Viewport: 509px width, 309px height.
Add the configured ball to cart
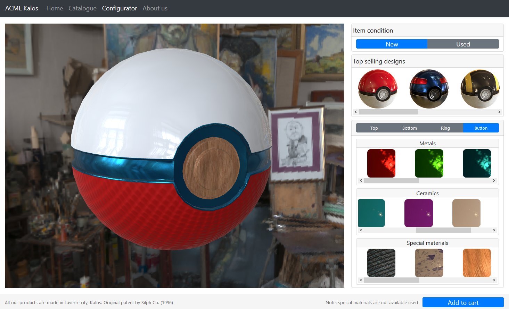coord(463,302)
